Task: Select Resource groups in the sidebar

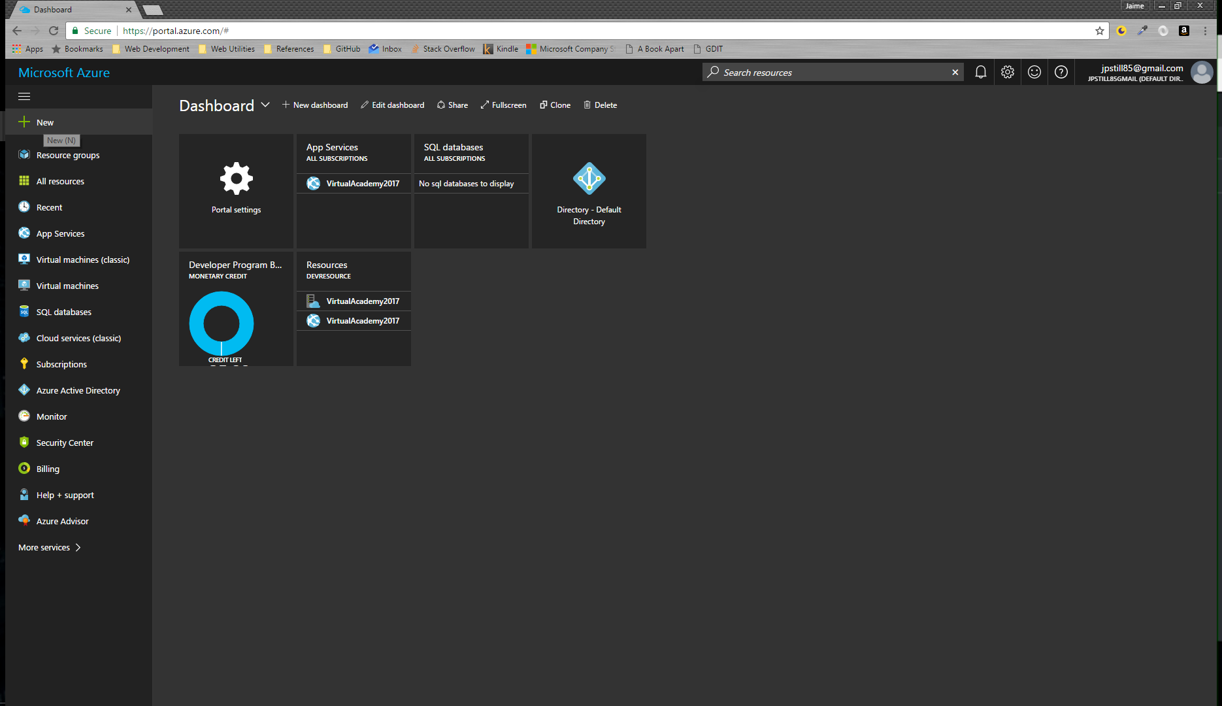Action: coord(68,155)
